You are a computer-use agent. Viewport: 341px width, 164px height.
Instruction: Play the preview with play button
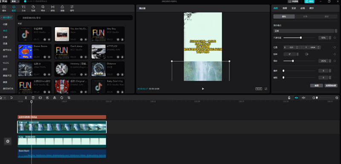click(x=203, y=89)
